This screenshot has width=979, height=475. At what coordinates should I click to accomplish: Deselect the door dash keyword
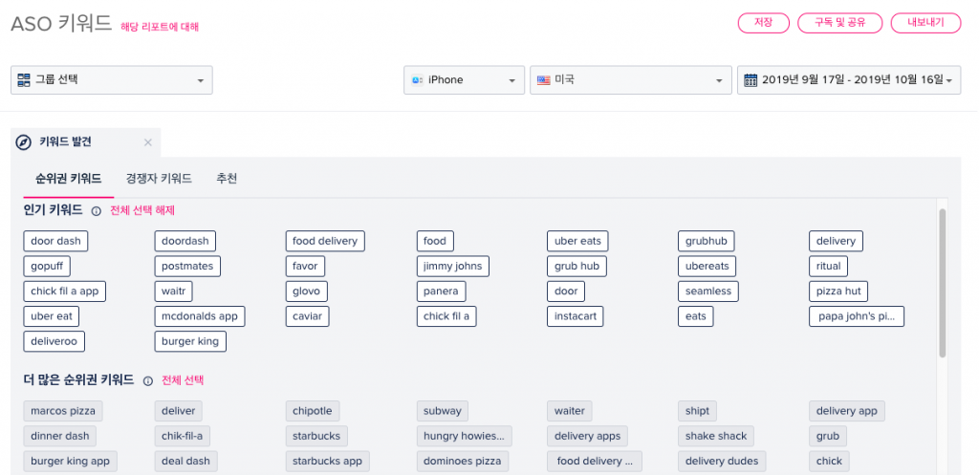tap(55, 241)
